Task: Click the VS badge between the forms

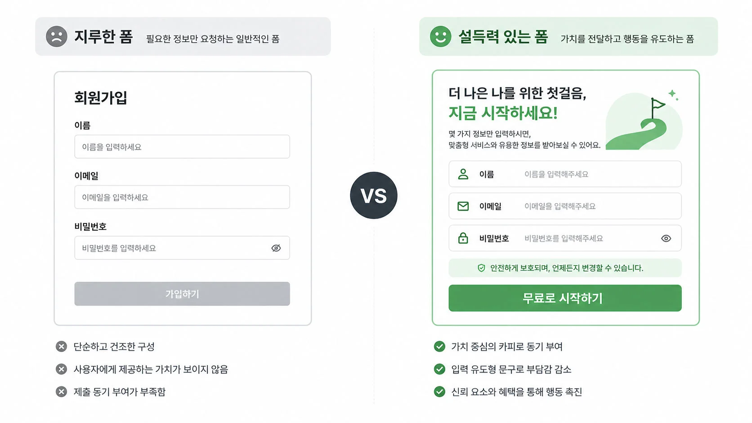Action: pos(374,195)
